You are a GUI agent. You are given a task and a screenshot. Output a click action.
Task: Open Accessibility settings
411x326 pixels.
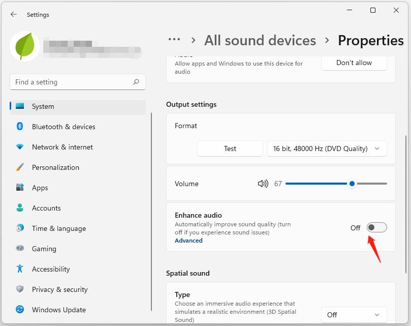19,269
